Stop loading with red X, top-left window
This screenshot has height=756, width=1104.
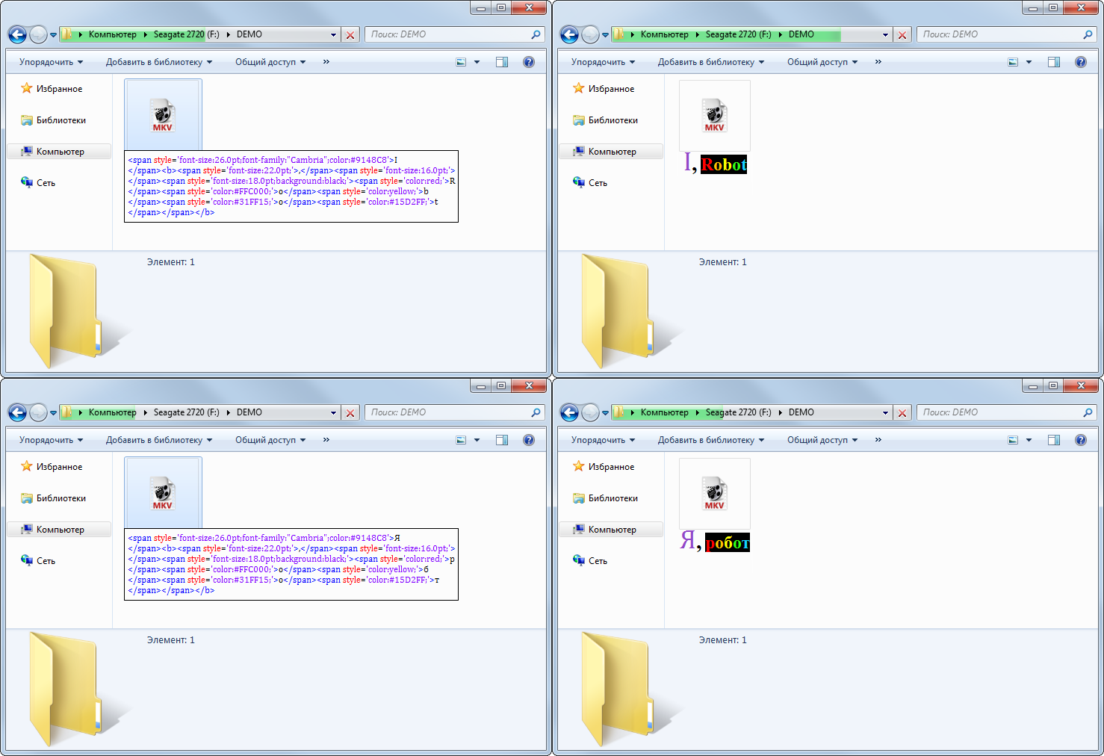point(350,35)
